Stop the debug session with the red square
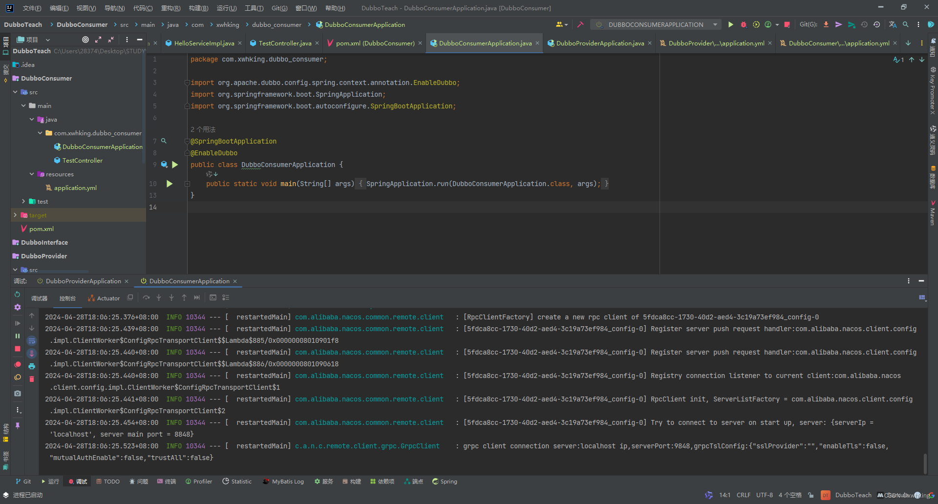The image size is (938, 504). 18,349
